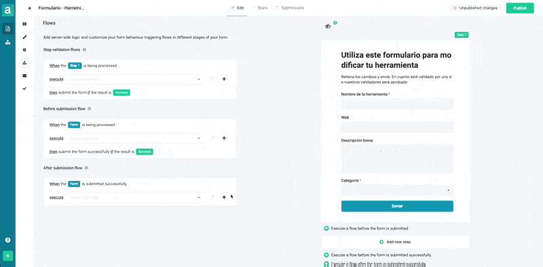This screenshot has height=267, width=543.
Task: Click the plus icon for Execute a flow before the form is submitted.
Action: (326, 228)
